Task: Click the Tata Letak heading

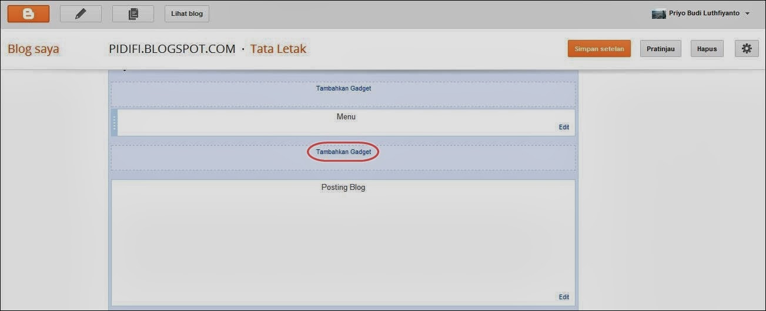Action: click(278, 49)
